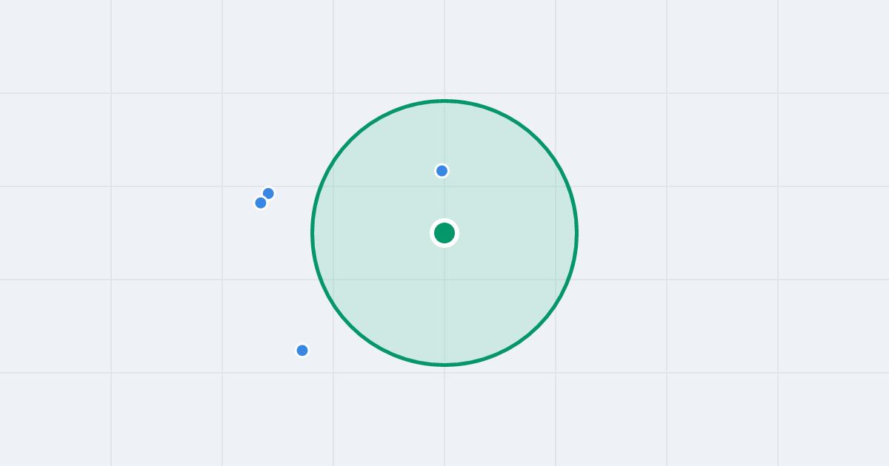Screen dimensions: 889x466
Task: Pick the isolated blue dot below the pair
Action: [x=302, y=351]
